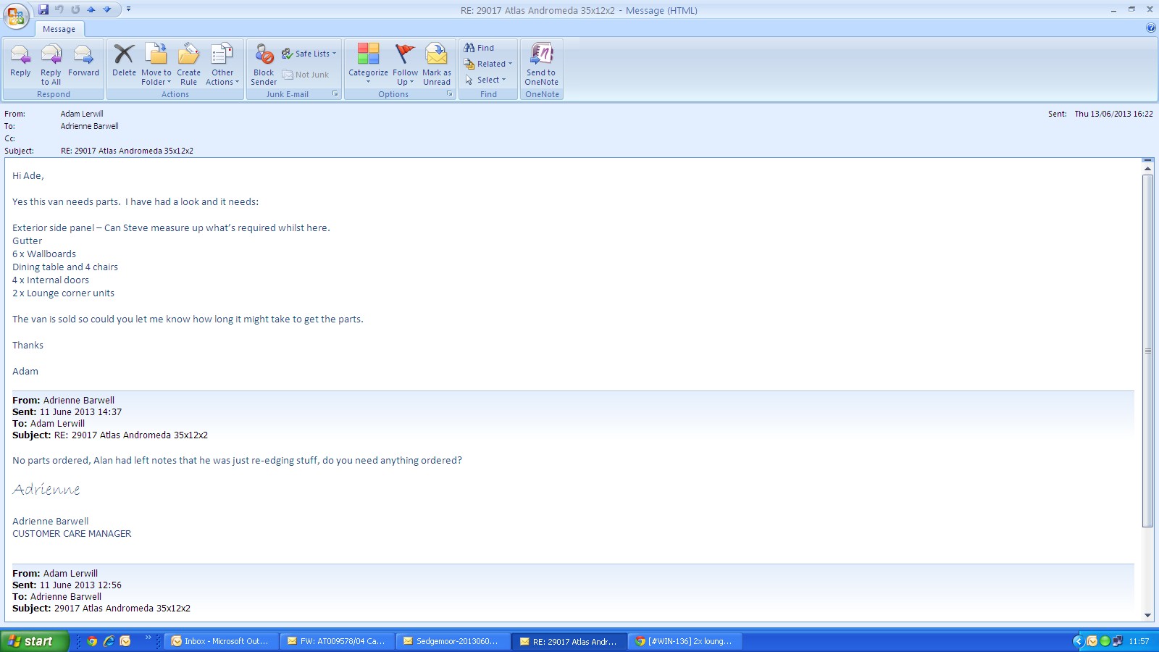Click the line "6 x Wallboards"

[x=44, y=254]
